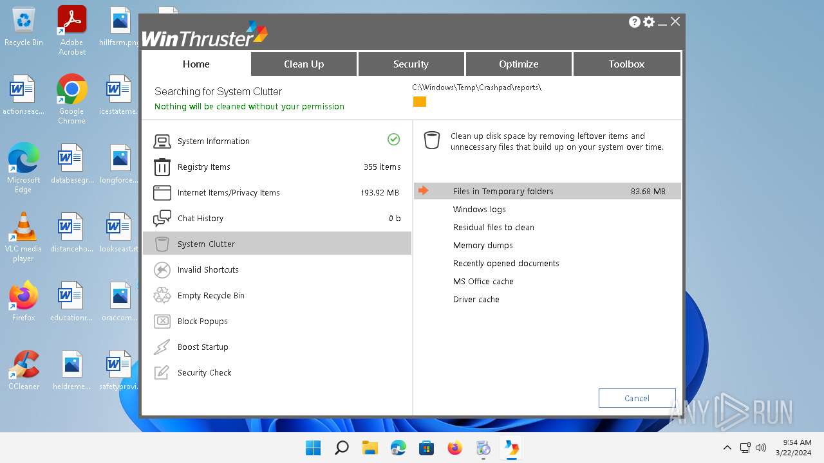Open Recycle Bin on the desktop
The height and width of the screenshot is (463, 824).
point(24,28)
